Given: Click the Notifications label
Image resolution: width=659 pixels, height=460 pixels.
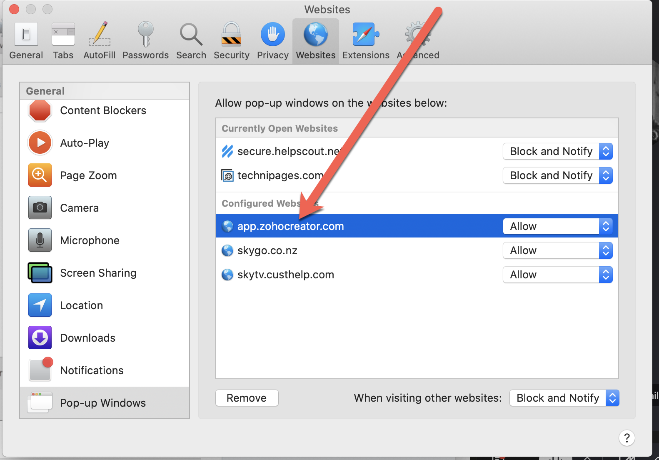Looking at the screenshot, I should 92,370.
